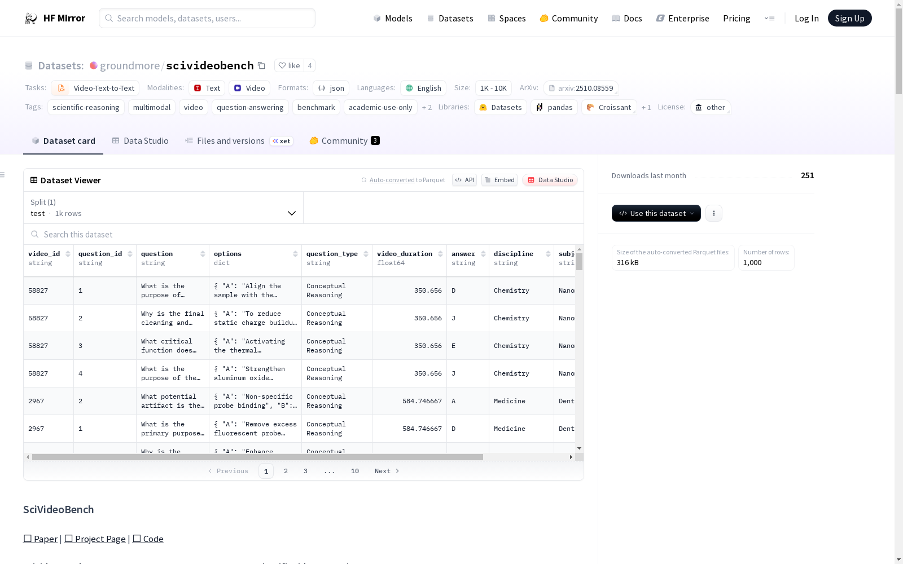Go to the Next page

387,471
